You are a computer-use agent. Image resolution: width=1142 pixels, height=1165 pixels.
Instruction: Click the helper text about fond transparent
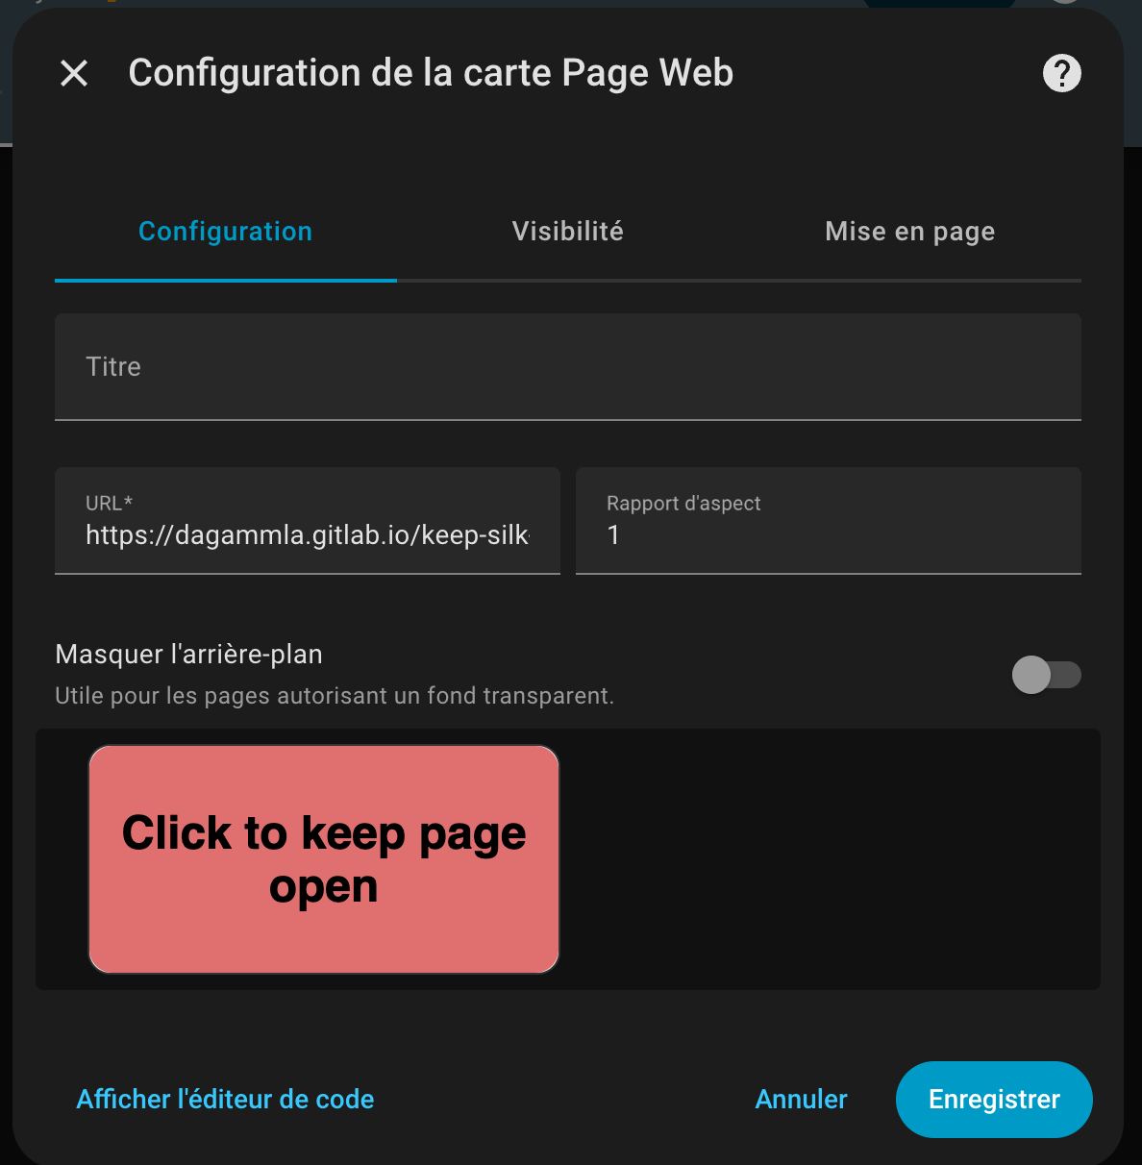pyautogui.click(x=335, y=696)
